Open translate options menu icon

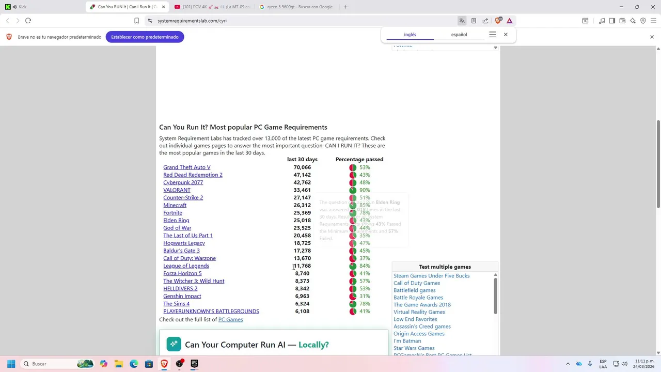pyautogui.click(x=492, y=35)
